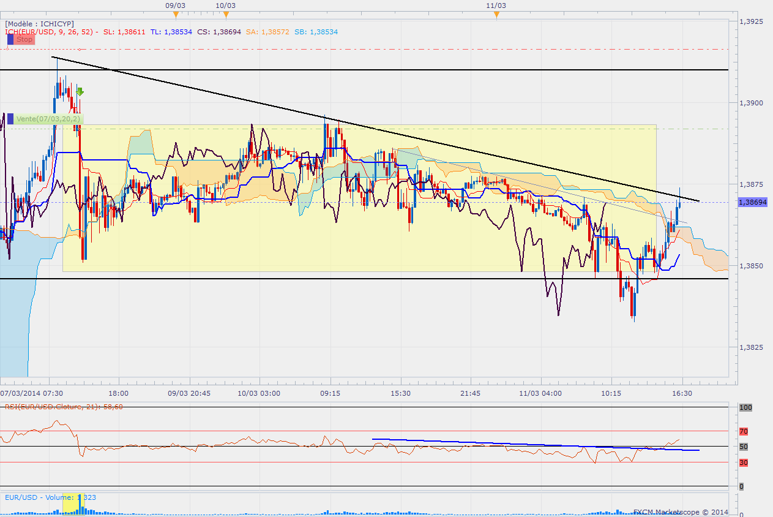The width and height of the screenshot is (773, 517).
Task: Click the 09:15 time axis label
Action: (330, 393)
